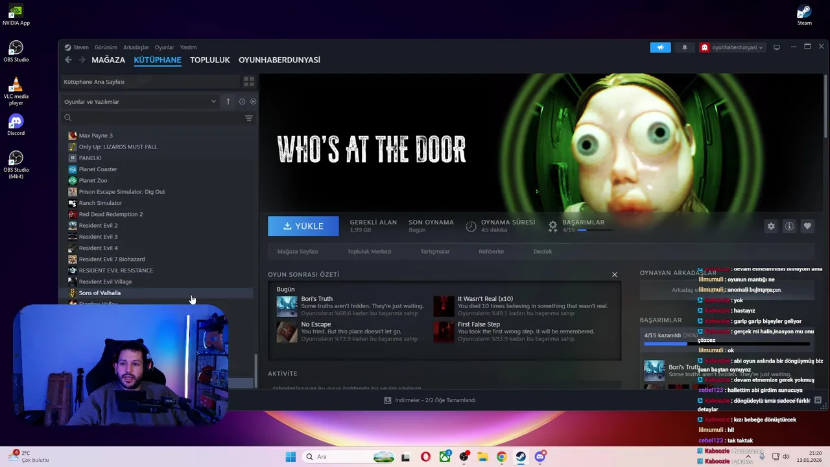Open the Yardım menu
830x467 pixels.
tap(188, 47)
